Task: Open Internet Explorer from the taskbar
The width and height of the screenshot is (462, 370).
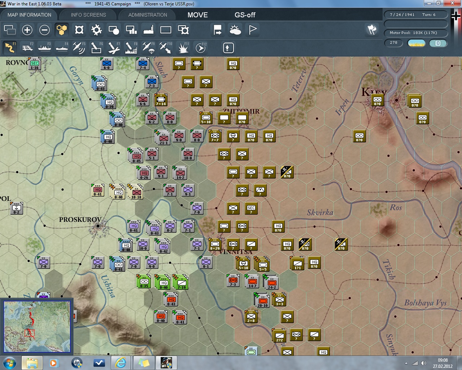Action: 121,362
